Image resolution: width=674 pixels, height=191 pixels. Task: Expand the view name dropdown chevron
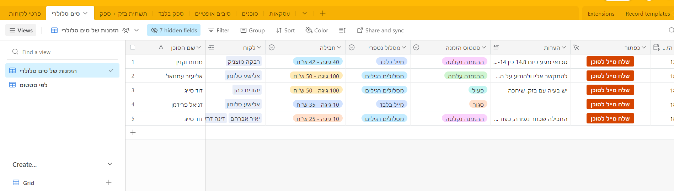pyautogui.click(x=137, y=30)
